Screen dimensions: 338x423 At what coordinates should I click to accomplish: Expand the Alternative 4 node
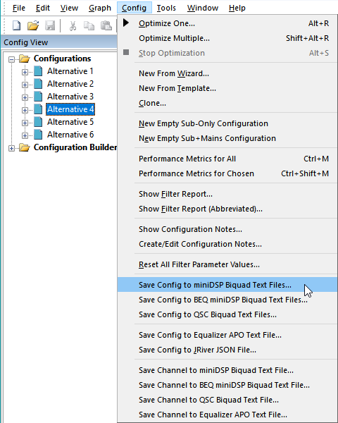pyautogui.click(x=25, y=110)
